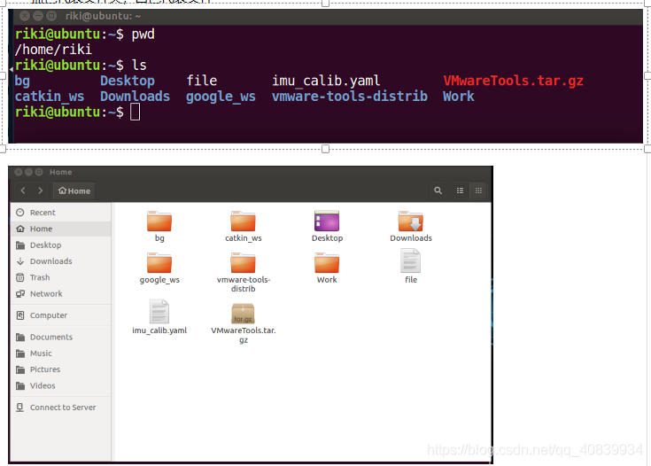Click the Documents folder icon in sidebar
This screenshot has width=651, height=466.
pos(19,337)
